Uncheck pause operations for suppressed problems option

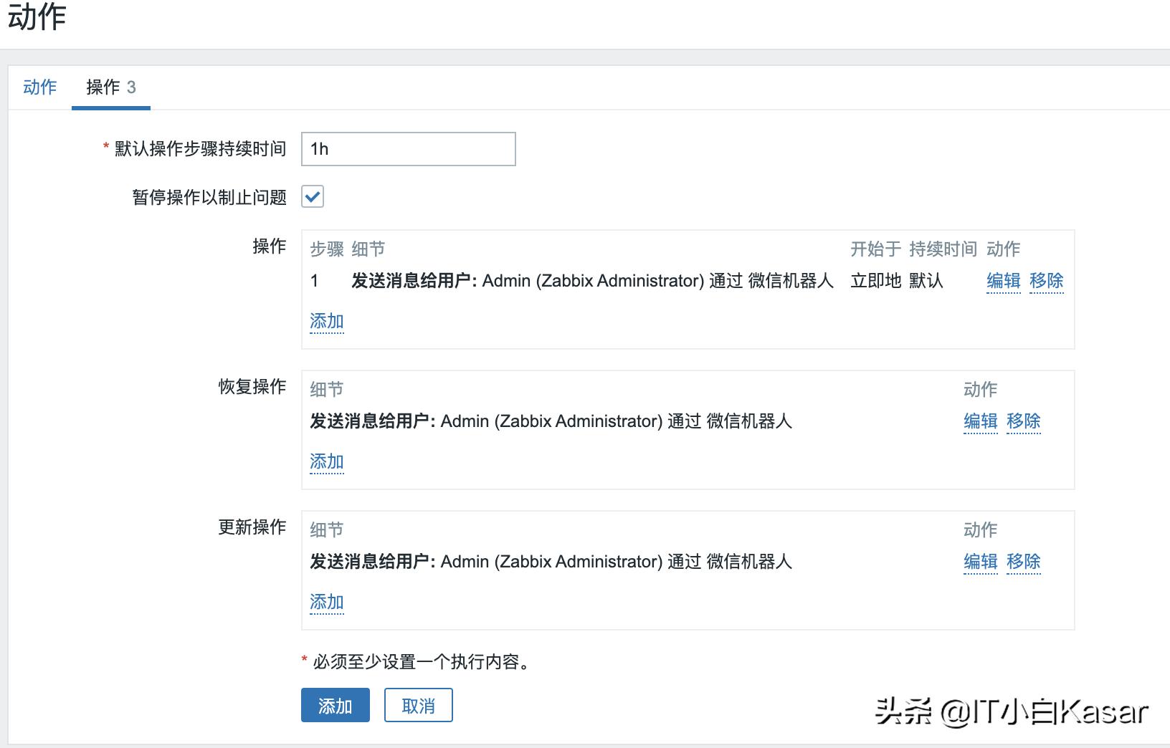313,196
